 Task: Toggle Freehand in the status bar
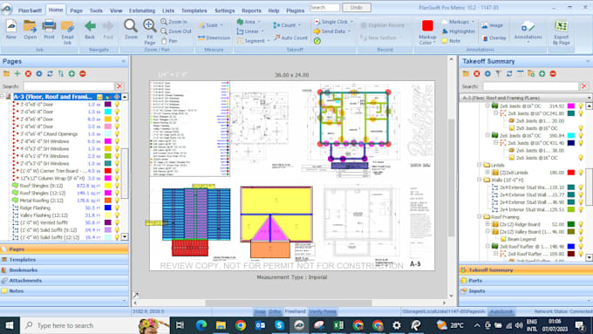pyautogui.click(x=295, y=311)
